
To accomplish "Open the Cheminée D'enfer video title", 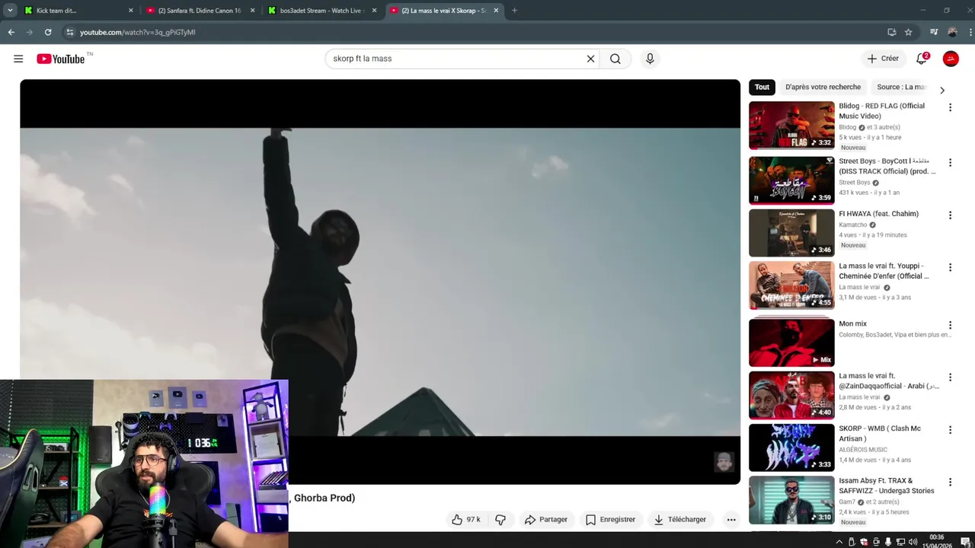I will (884, 271).
